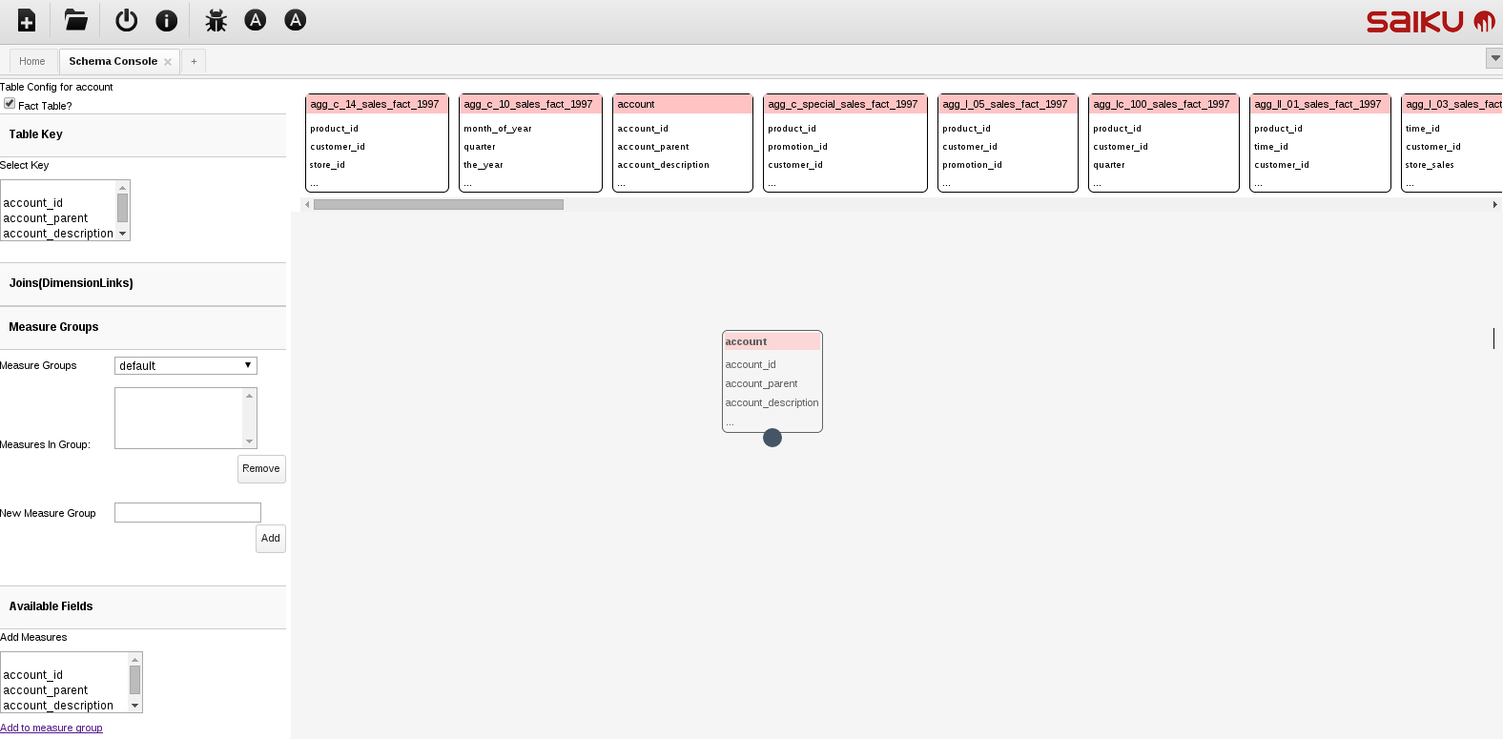Collapse the Available Fields section
Screen dimensions: 1503x739
click(143, 606)
